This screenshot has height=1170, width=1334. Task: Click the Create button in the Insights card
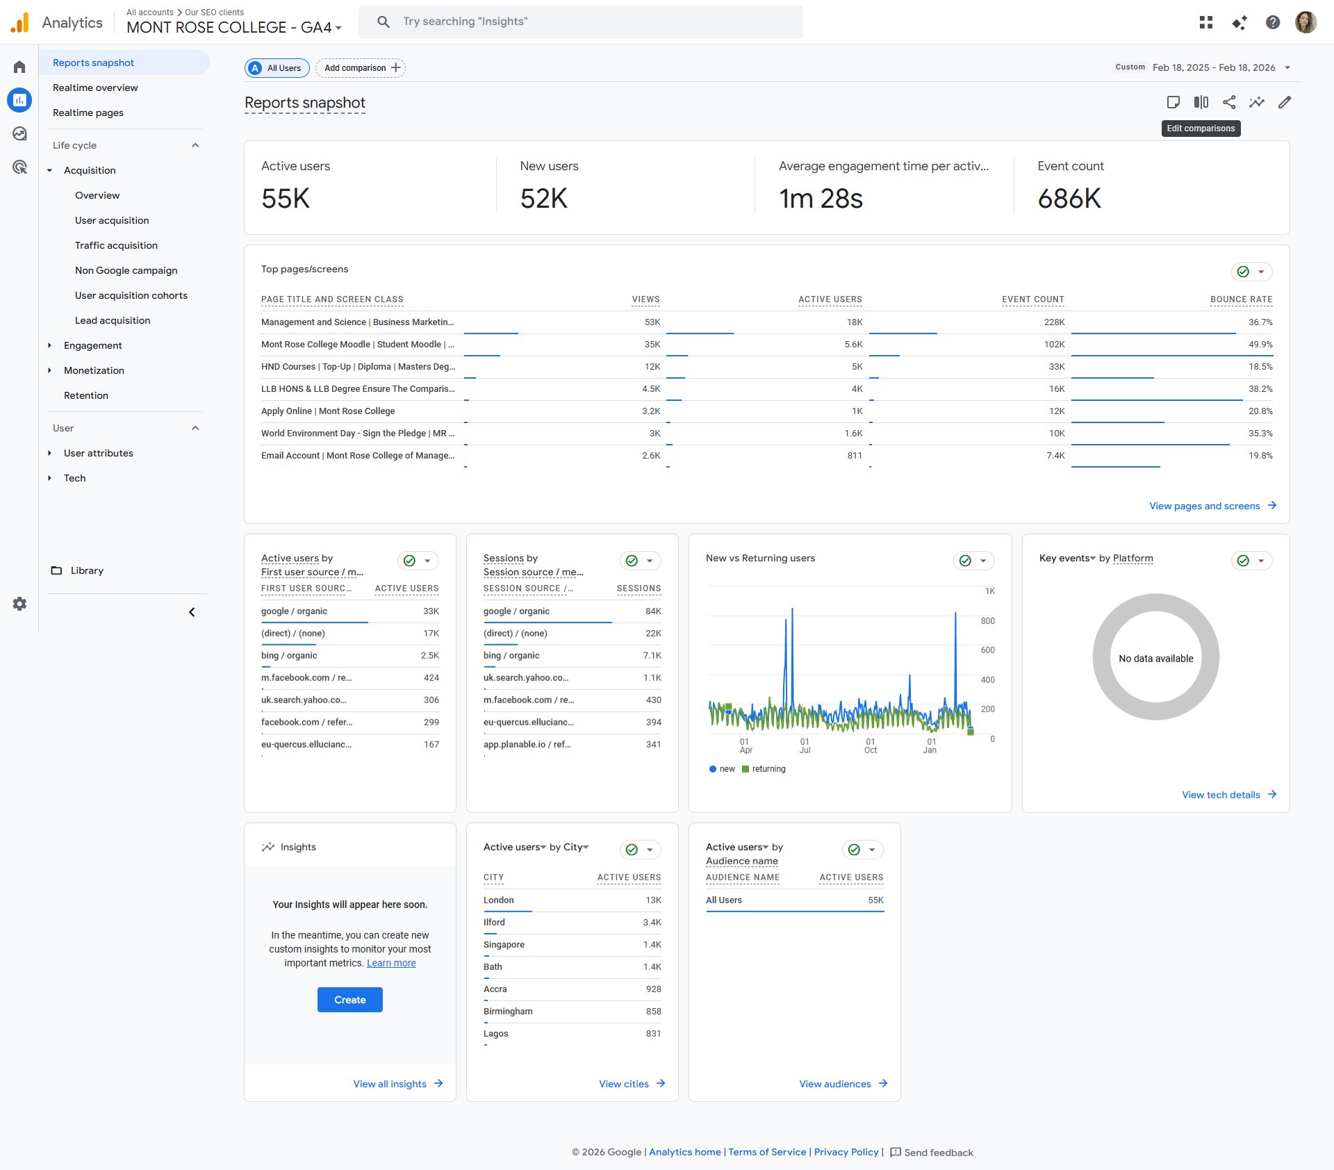click(x=349, y=999)
